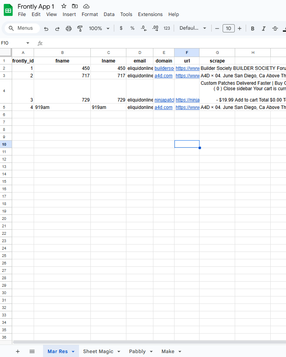286x357 pixels.
Task: Edit the font size field showing 10
Action: (x=228, y=29)
